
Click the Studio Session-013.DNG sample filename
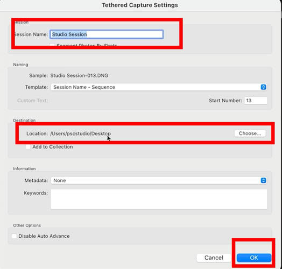(x=79, y=75)
